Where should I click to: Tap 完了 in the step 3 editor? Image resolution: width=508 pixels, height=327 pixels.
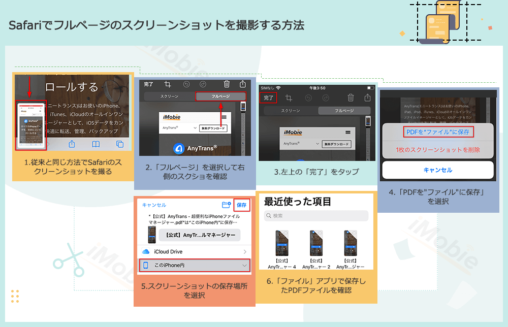coord(268,98)
